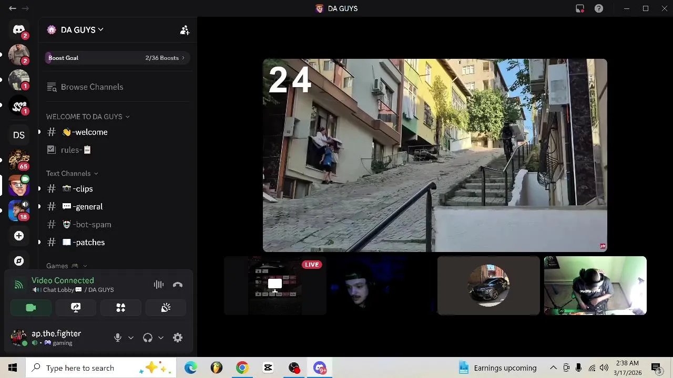Screen dimensions: 673x378
Task: Mute the microphone
Action: [x=118, y=338]
